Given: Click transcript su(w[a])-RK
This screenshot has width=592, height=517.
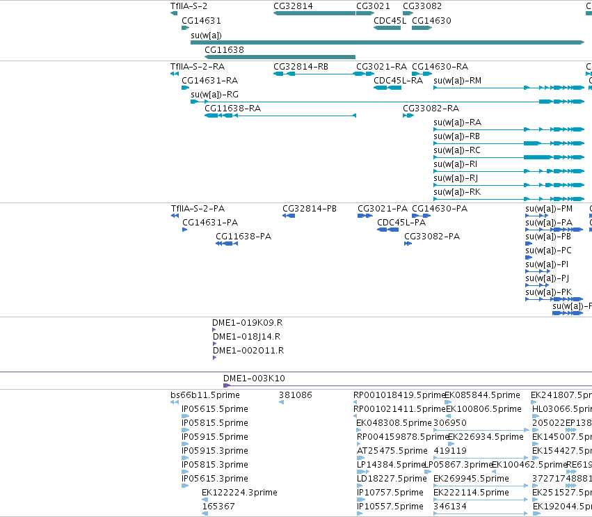Looking at the screenshot, I should (457, 192).
